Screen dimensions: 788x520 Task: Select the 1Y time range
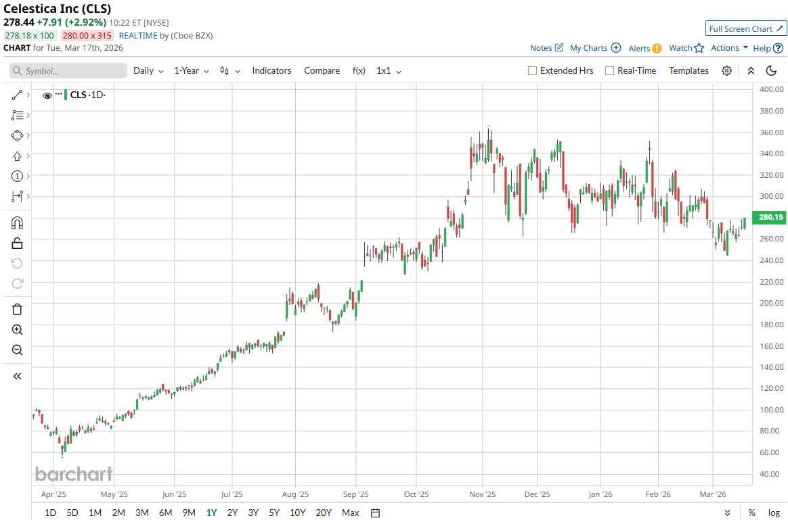(x=212, y=513)
